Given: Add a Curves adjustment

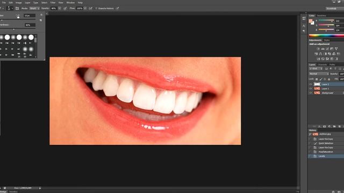Looking at the screenshot, I should point(327,49).
